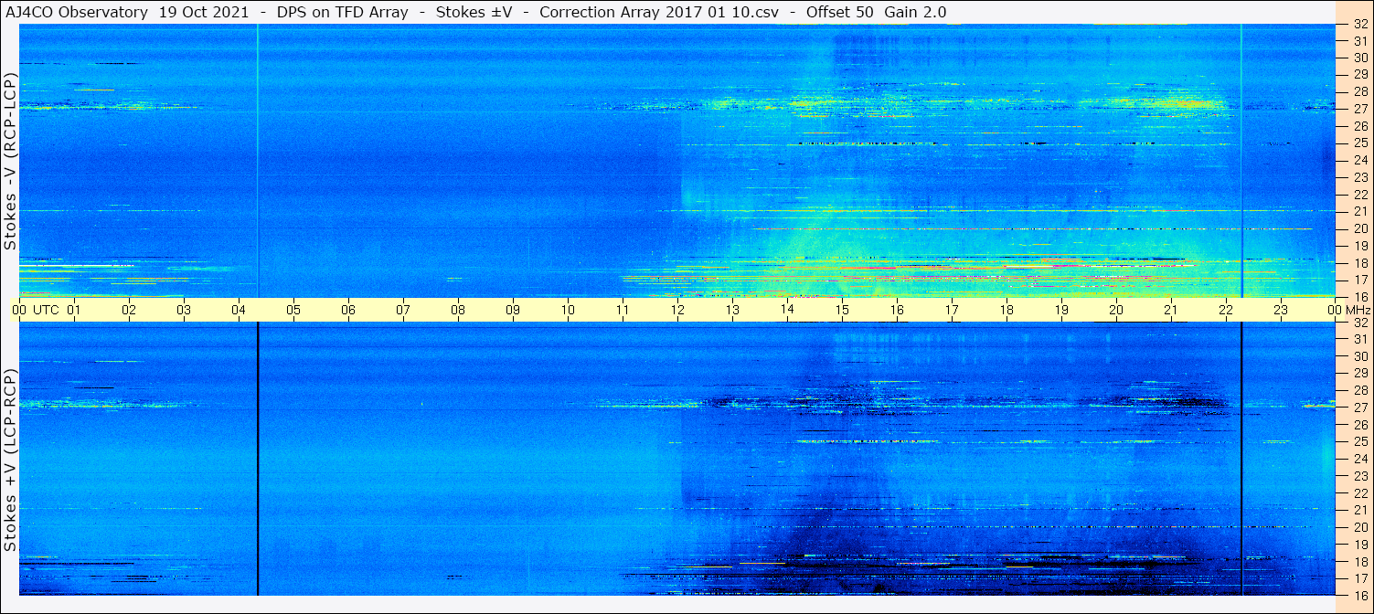The width and height of the screenshot is (1374, 614).
Task: Select the 05 hour tick on time axis
Action: click(293, 310)
